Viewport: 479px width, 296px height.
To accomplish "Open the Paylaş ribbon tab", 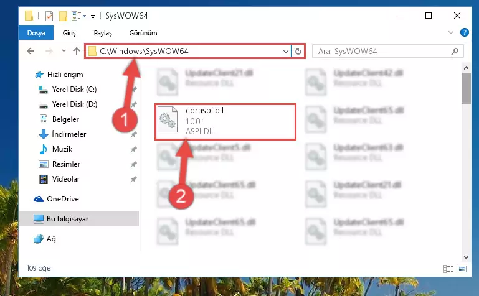I will [103, 33].
